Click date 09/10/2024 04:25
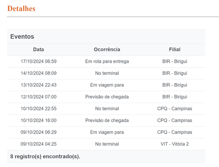 [x=39, y=144]
